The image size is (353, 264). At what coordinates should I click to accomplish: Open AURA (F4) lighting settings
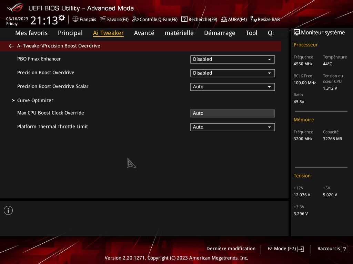click(234, 19)
